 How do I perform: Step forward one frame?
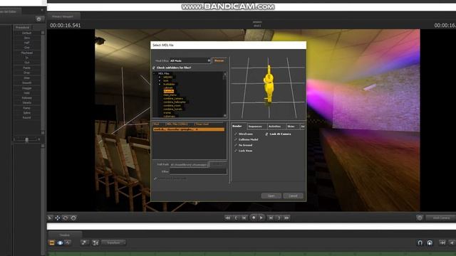pyautogui.click(x=271, y=218)
